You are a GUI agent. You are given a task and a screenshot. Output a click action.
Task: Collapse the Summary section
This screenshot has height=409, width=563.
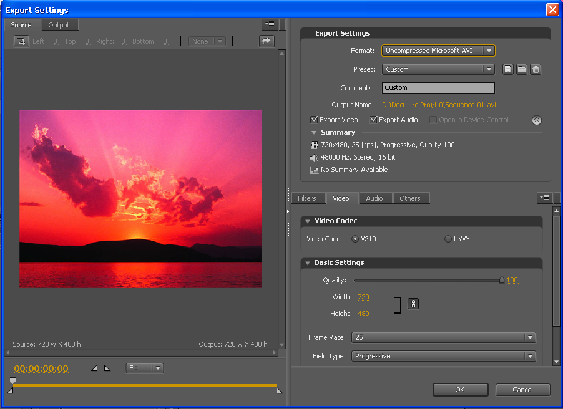tap(314, 132)
